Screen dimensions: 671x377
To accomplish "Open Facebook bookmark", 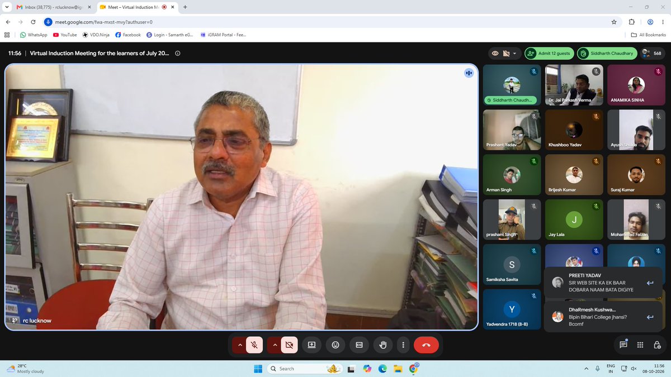I will [x=128, y=35].
